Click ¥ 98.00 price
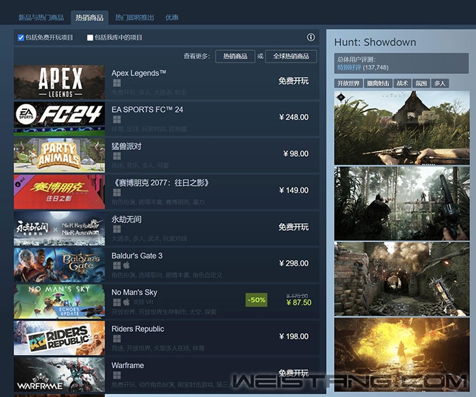 296,154
